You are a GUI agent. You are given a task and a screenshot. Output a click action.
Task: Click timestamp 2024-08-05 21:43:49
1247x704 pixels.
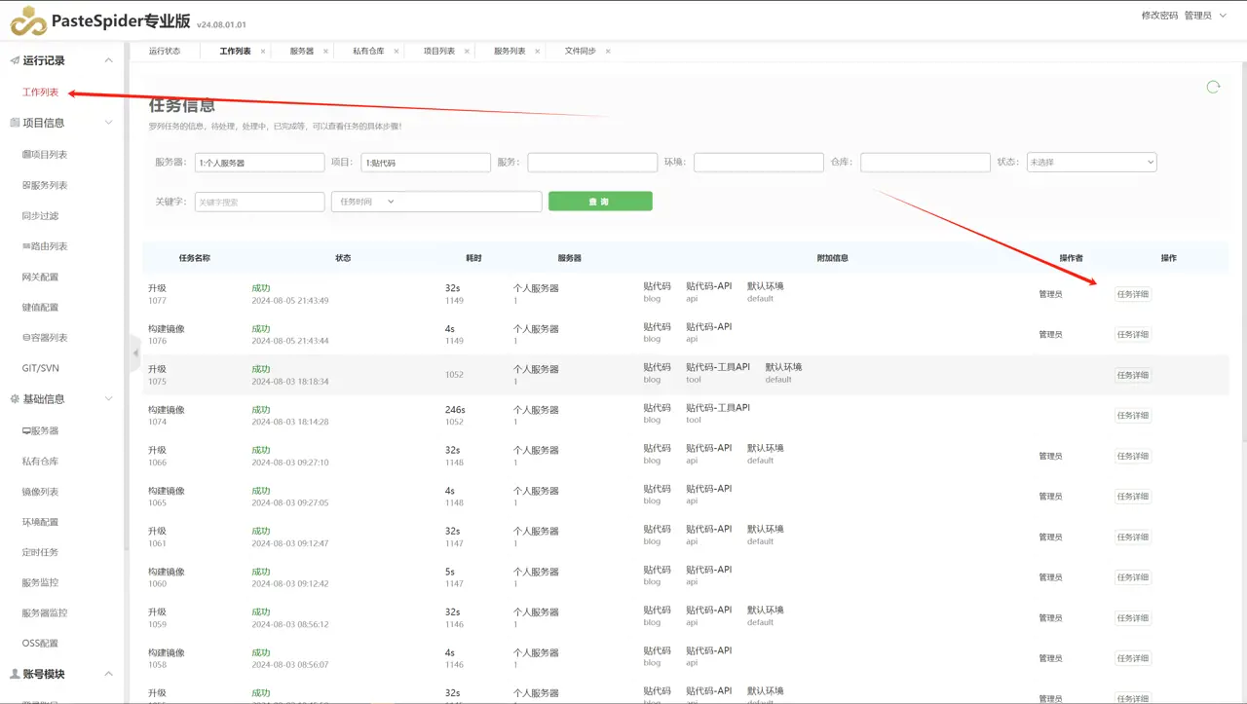(x=290, y=301)
